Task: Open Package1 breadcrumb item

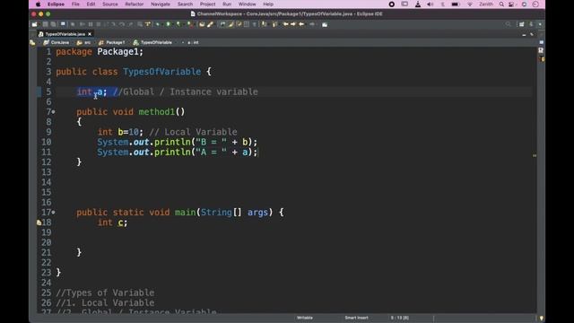Action: click(x=112, y=42)
